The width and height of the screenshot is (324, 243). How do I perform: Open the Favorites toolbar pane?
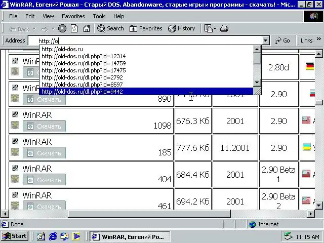pyautogui.click(x=146, y=28)
